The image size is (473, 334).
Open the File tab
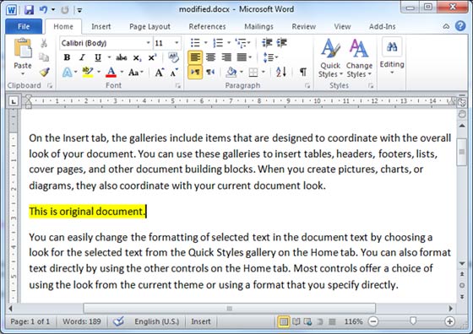[24, 26]
